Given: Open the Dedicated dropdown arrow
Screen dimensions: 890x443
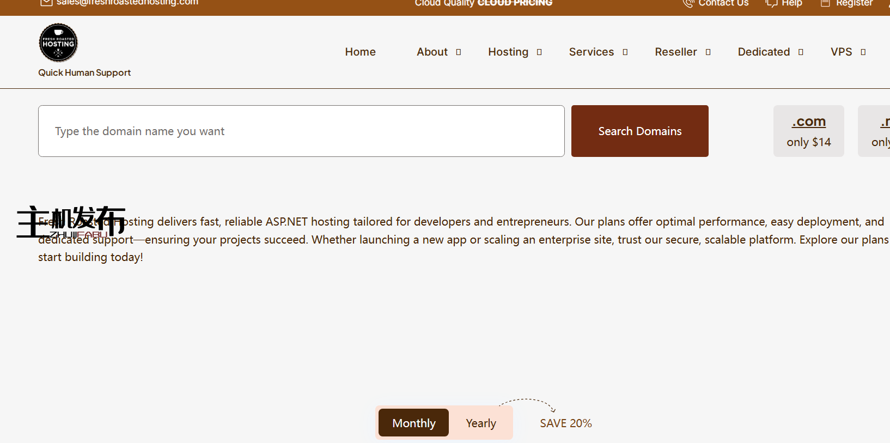Looking at the screenshot, I should coord(801,52).
